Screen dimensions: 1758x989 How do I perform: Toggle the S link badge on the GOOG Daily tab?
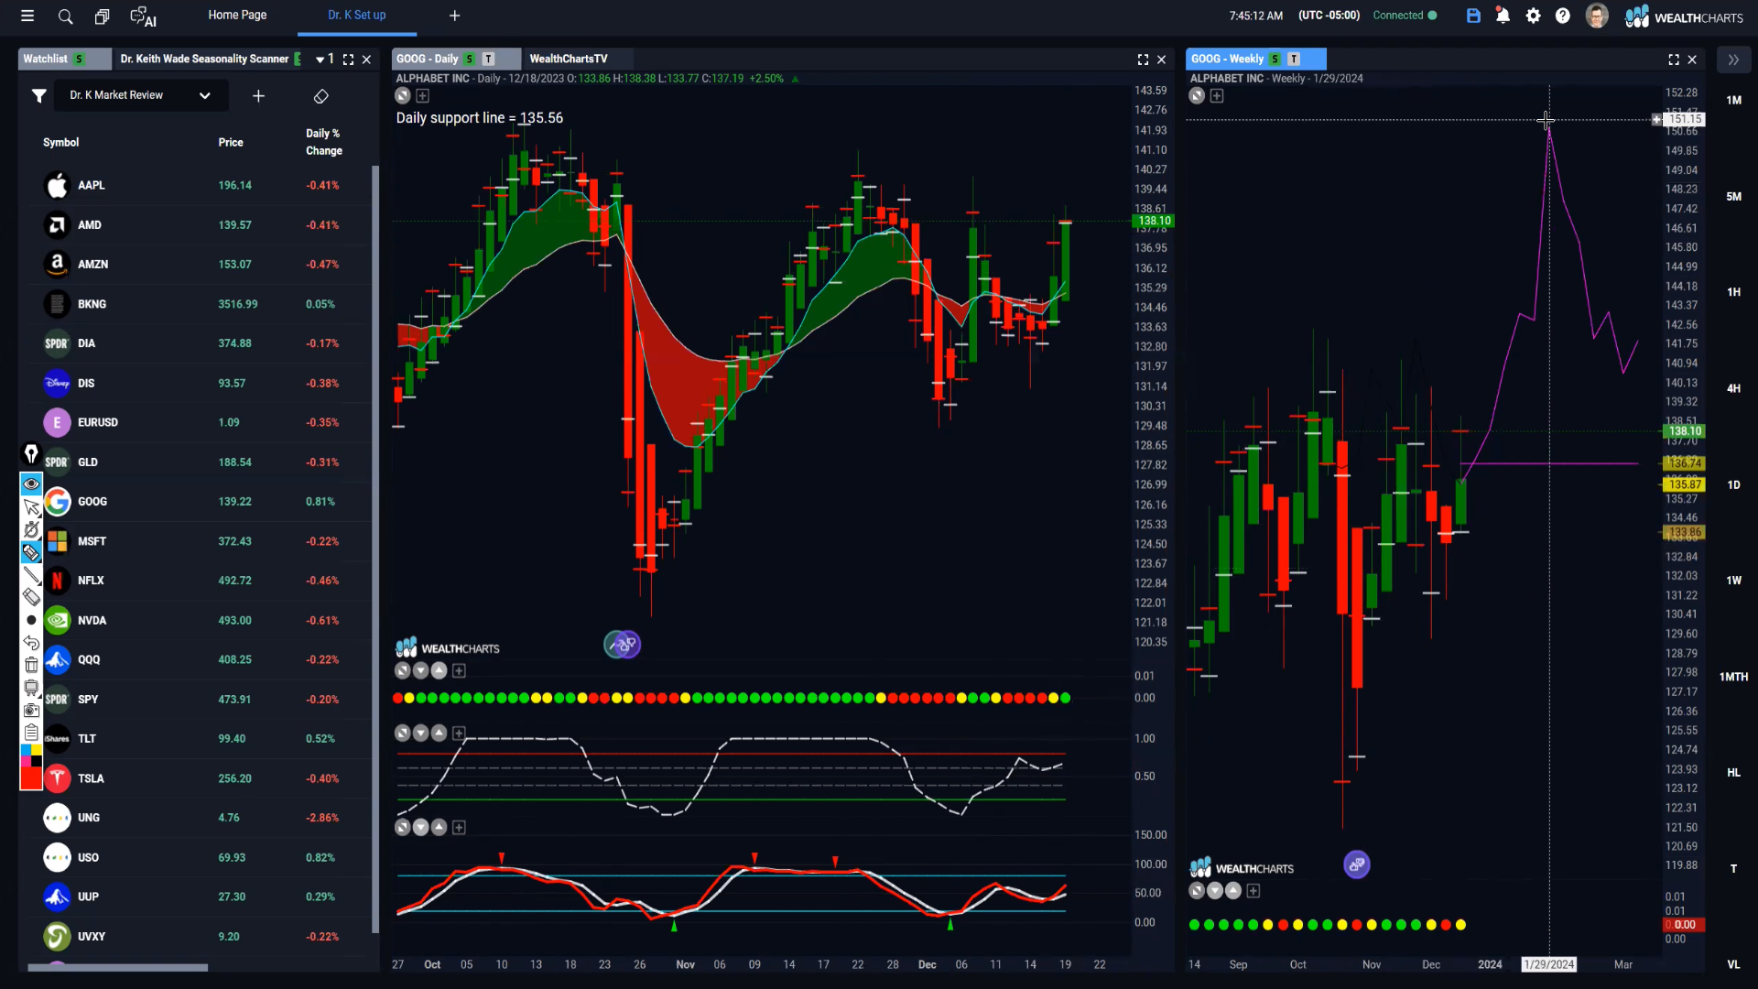click(470, 59)
